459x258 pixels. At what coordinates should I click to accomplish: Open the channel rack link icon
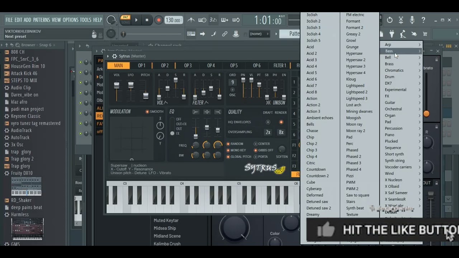[x=225, y=34]
